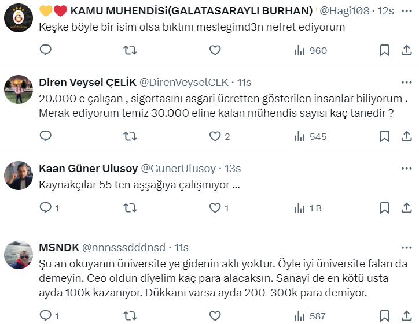Open more options for MSNDK's tweet
Screen dimensions: 419x324
coord(406,247)
